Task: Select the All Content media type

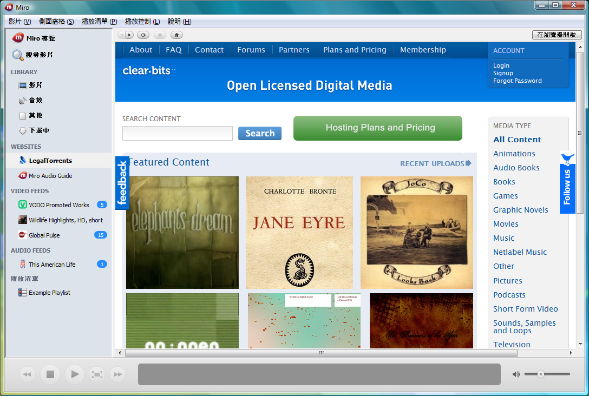Action: pos(517,139)
